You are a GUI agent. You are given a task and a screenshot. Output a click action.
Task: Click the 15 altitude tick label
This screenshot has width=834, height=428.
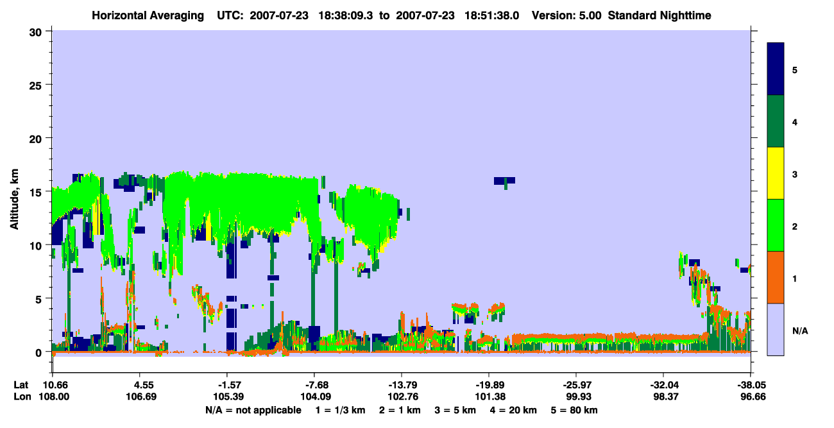pos(37,192)
